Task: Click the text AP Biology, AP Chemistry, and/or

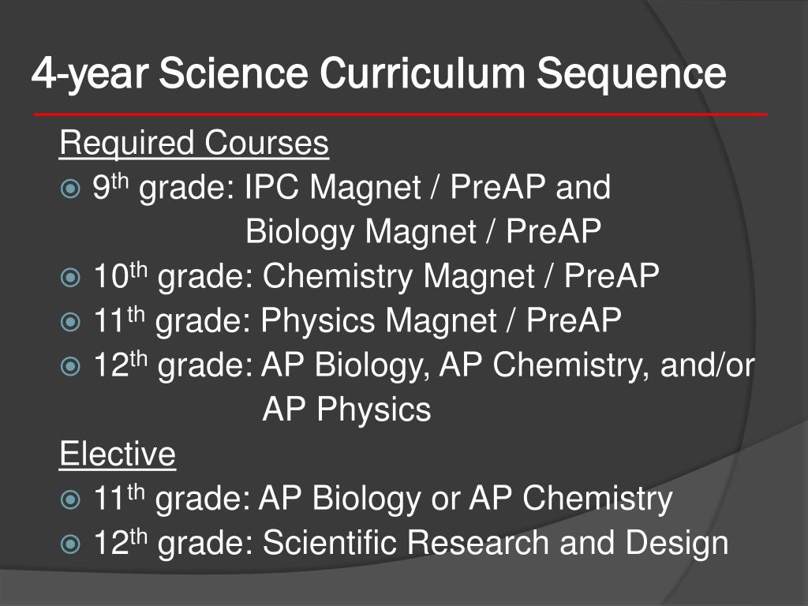Action: pyautogui.click(x=507, y=365)
